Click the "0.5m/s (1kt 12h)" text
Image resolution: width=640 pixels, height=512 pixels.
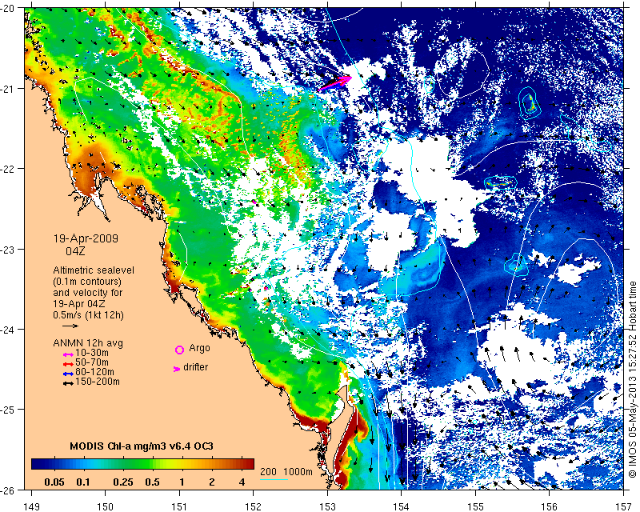(88, 315)
